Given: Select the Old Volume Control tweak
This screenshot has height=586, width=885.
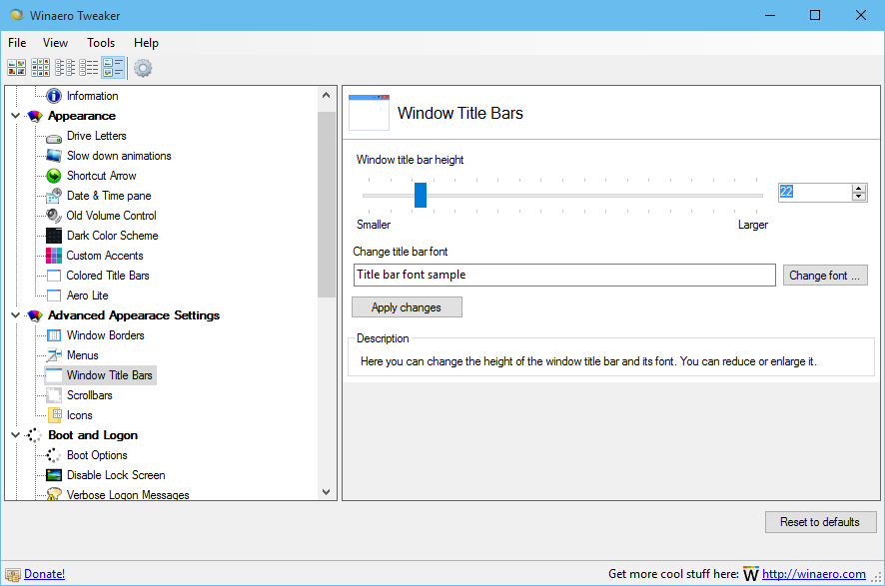Looking at the screenshot, I should click(111, 215).
